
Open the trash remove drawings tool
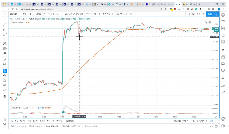5,96
